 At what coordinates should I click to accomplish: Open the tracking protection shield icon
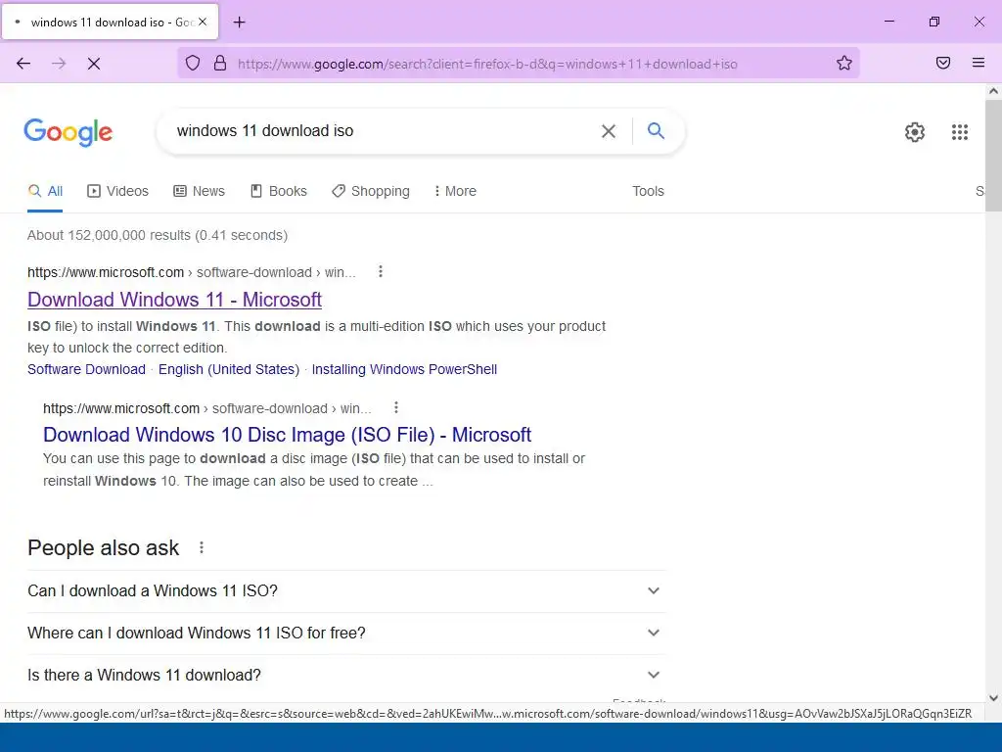pos(193,63)
